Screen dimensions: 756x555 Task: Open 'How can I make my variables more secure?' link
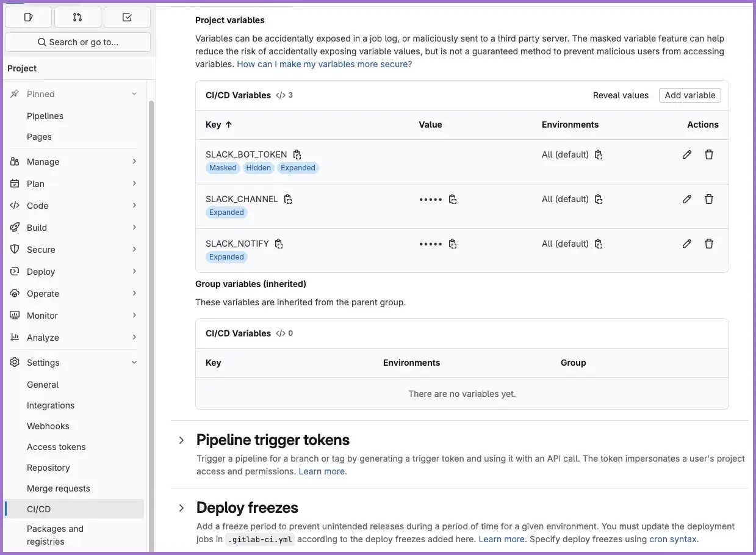click(x=324, y=64)
